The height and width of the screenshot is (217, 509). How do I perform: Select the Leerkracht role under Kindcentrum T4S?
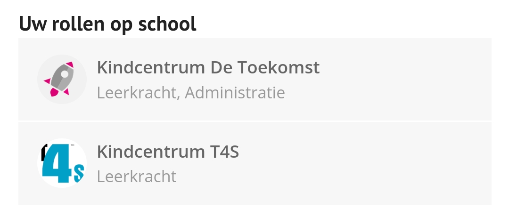coord(137,177)
